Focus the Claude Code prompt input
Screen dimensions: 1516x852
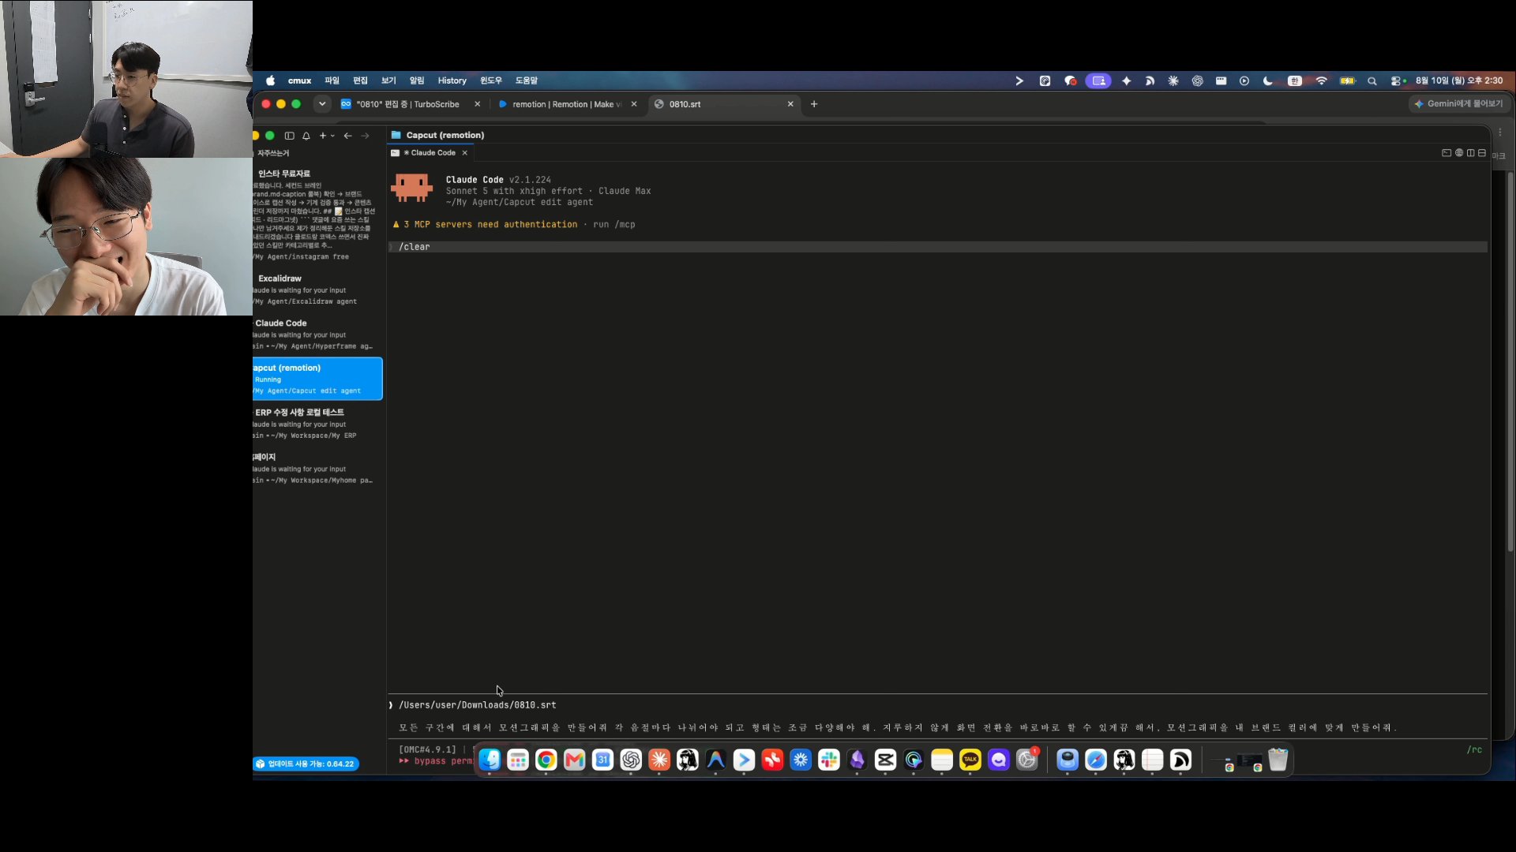(x=937, y=716)
